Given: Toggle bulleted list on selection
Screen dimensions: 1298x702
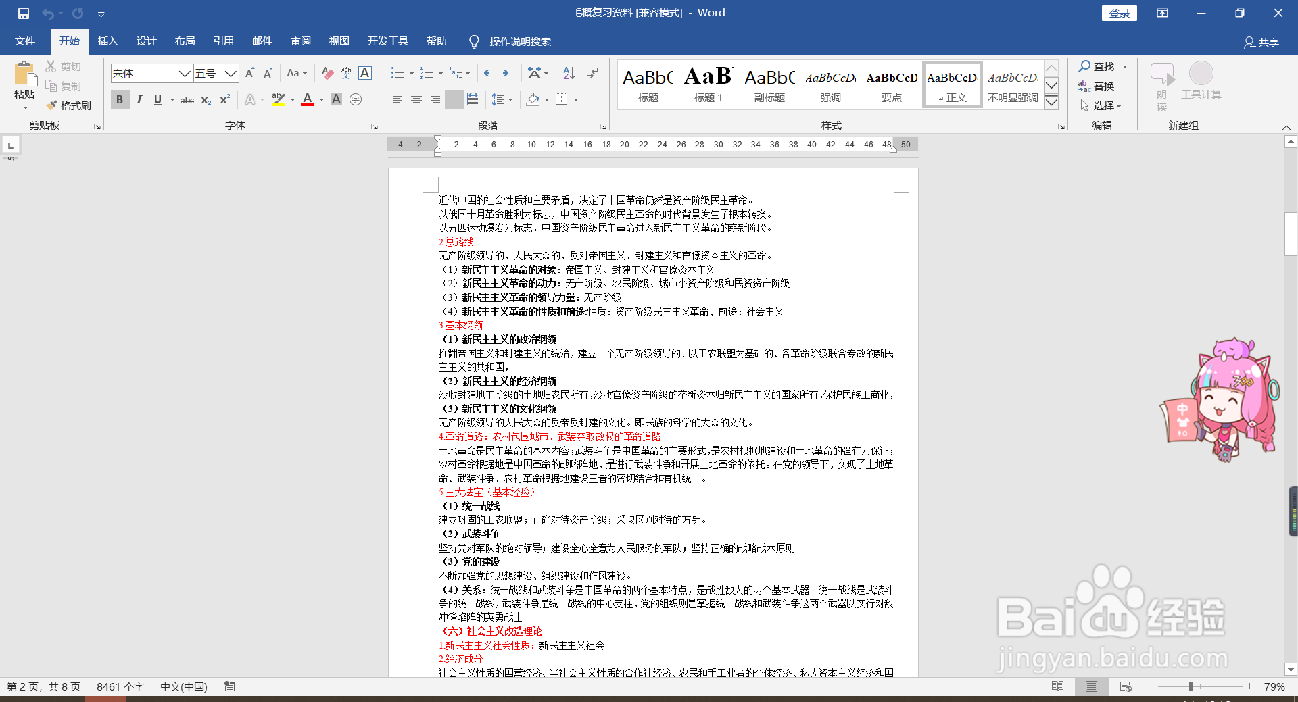Looking at the screenshot, I should pyautogui.click(x=398, y=73).
